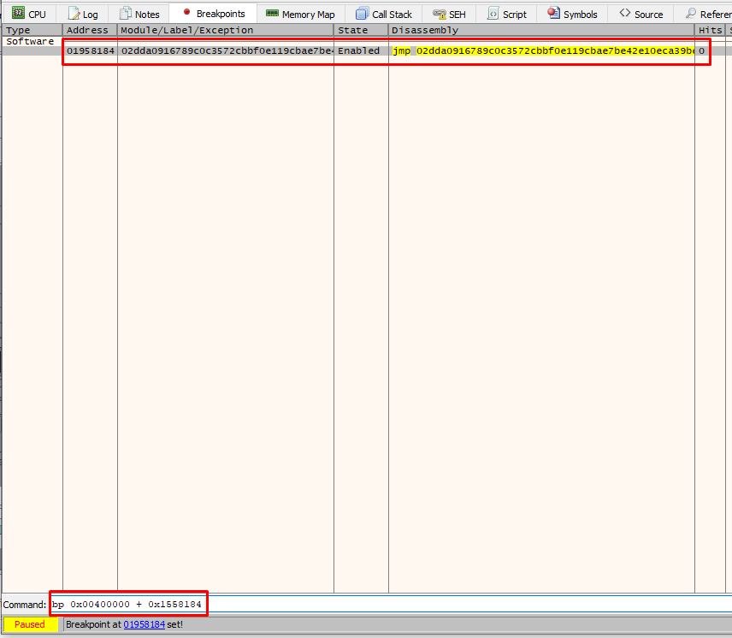Click the Hits column header
This screenshot has width=732, height=638.
point(710,30)
